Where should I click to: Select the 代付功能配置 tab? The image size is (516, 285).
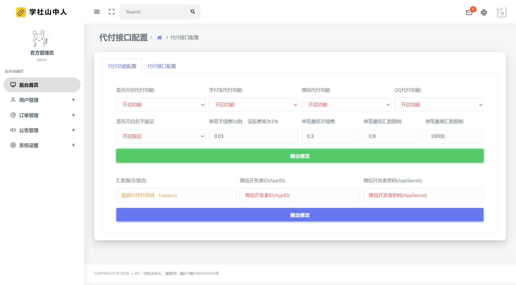pos(122,66)
